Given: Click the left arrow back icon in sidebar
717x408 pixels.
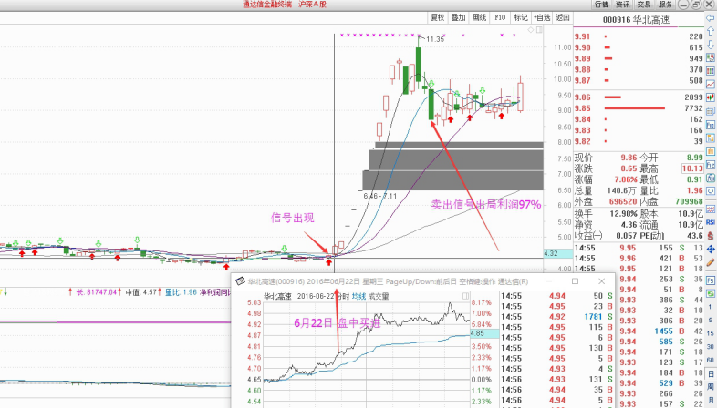Looking at the screenshot, I should [x=711, y=18].
